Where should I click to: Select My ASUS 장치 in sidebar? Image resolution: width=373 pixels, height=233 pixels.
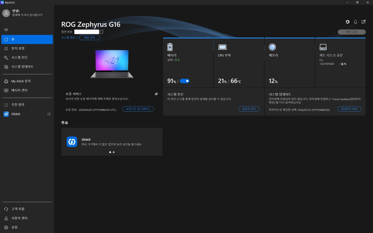pos(27,81)
